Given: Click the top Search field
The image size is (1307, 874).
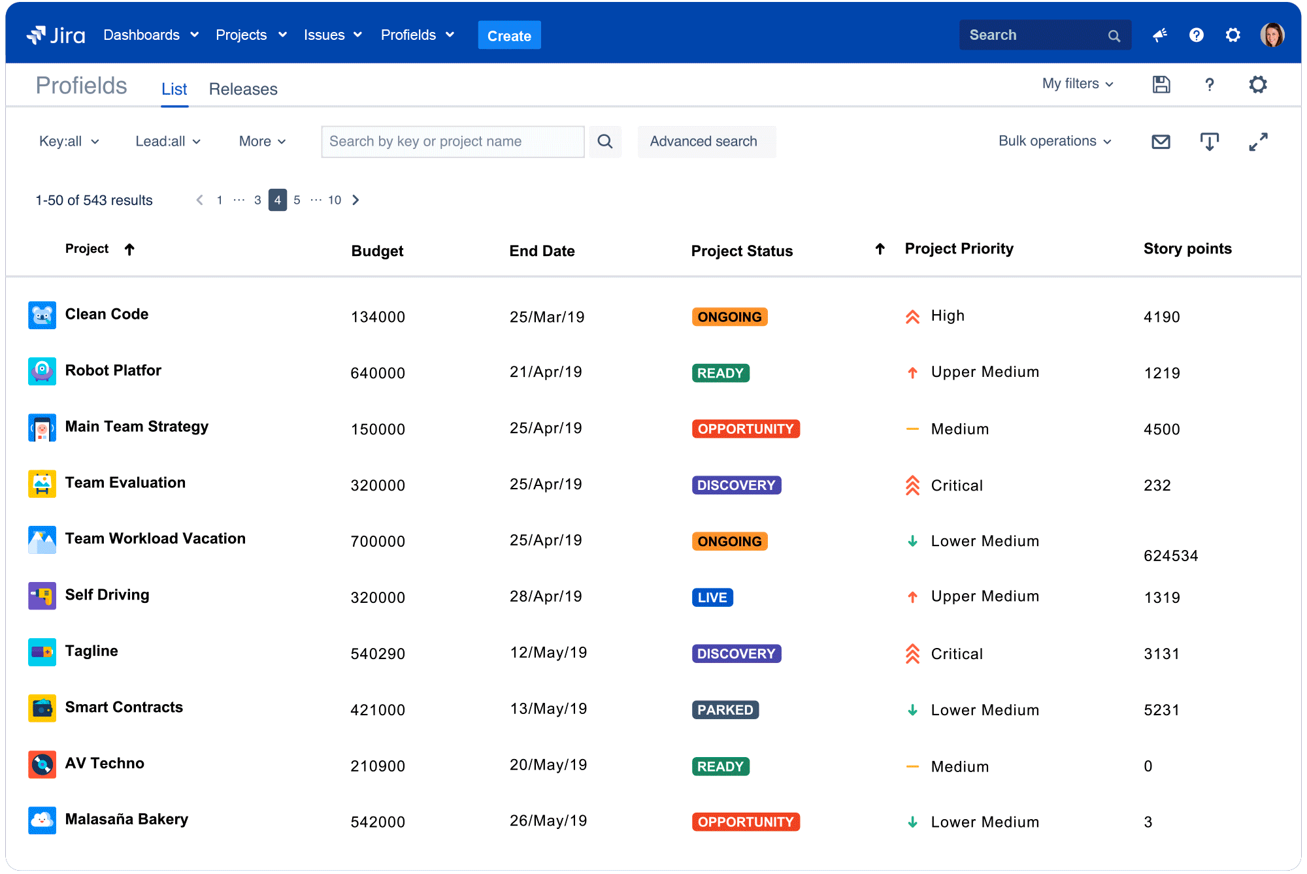Looking at the screenshot, I should (x=1045, y=35).
